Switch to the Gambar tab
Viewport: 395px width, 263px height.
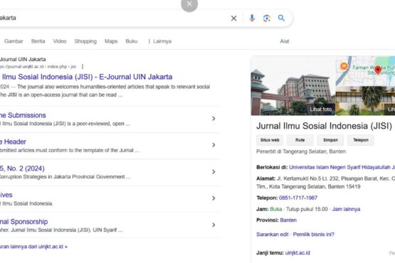click(x=14, y=41)
